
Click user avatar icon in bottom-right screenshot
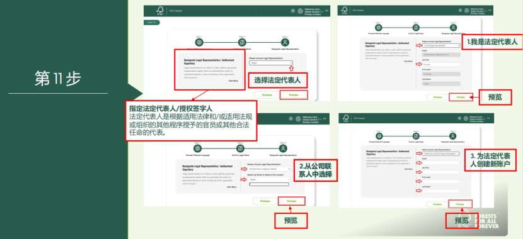click(x=466, y=118)
